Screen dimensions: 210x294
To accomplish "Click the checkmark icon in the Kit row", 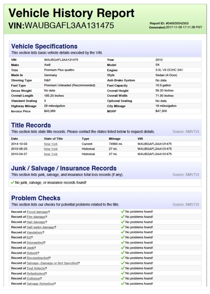I will [123, 237].
